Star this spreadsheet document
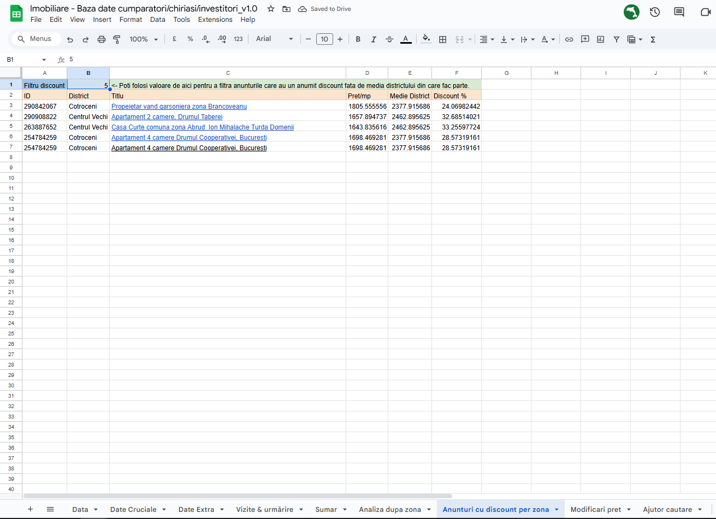This screenshot has height=519, width=716. [x=270, y=9]
